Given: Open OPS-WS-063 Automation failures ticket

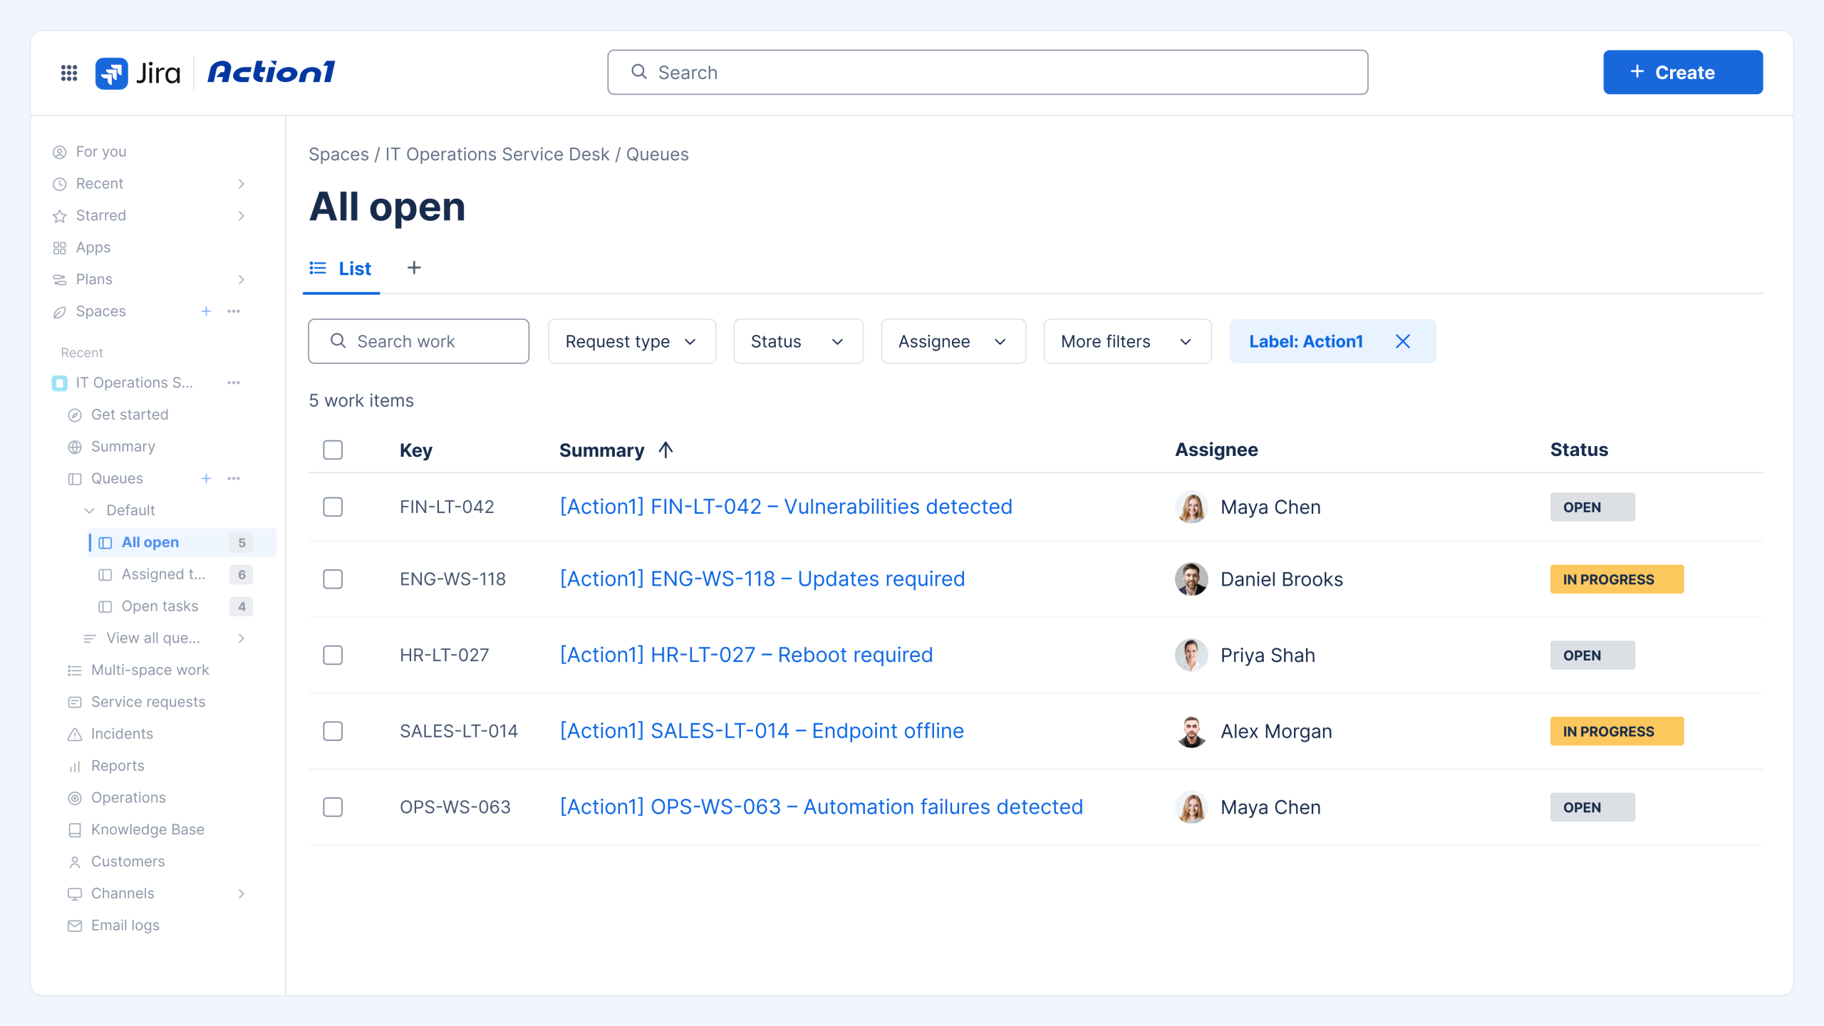Looking at the screenshot, I should (821, 807).
